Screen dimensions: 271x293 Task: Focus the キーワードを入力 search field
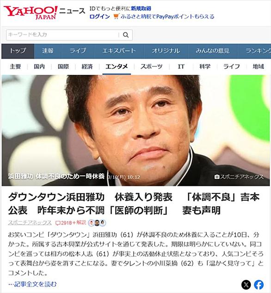point(62,35)
